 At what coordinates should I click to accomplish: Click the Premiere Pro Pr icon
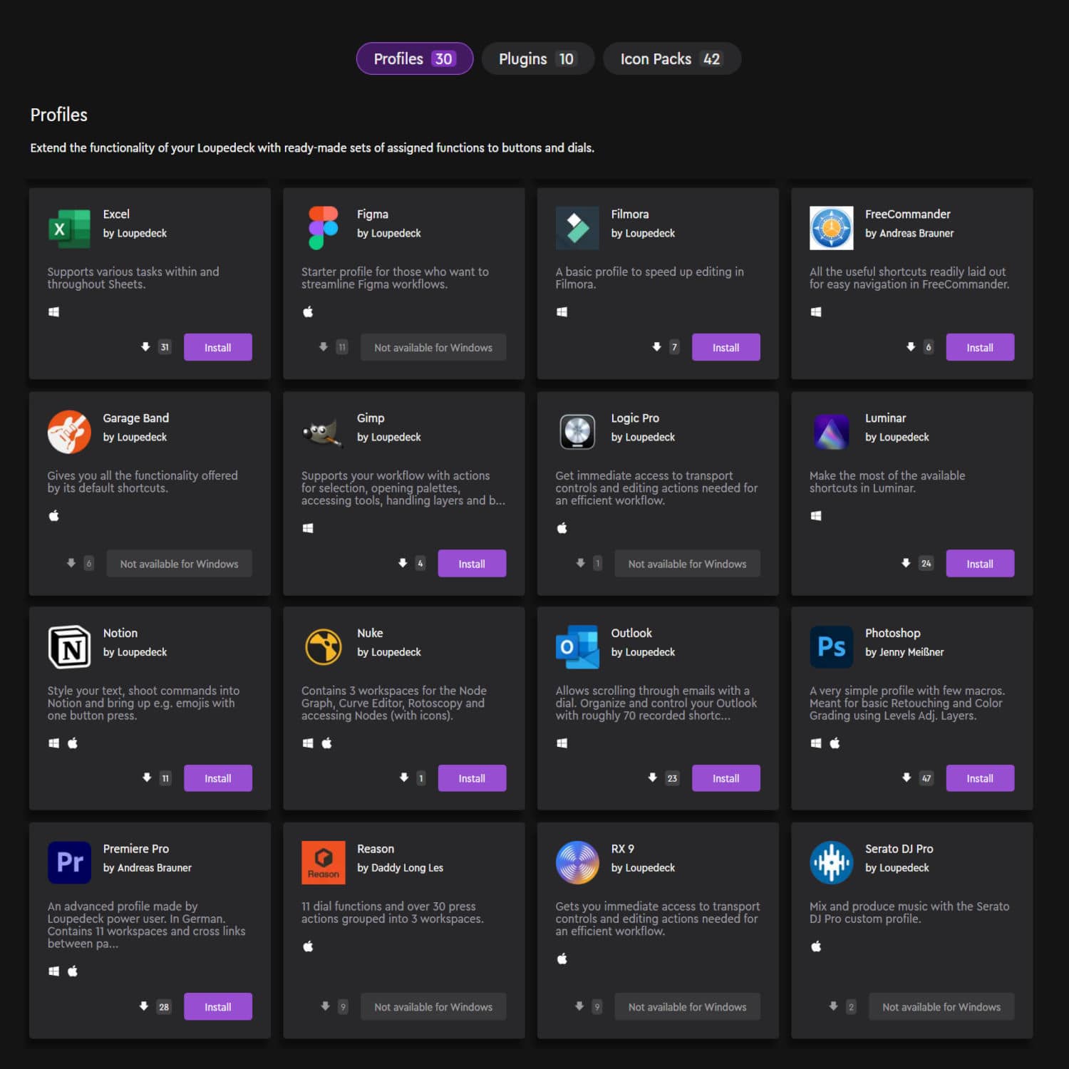[x=69, y=862]
